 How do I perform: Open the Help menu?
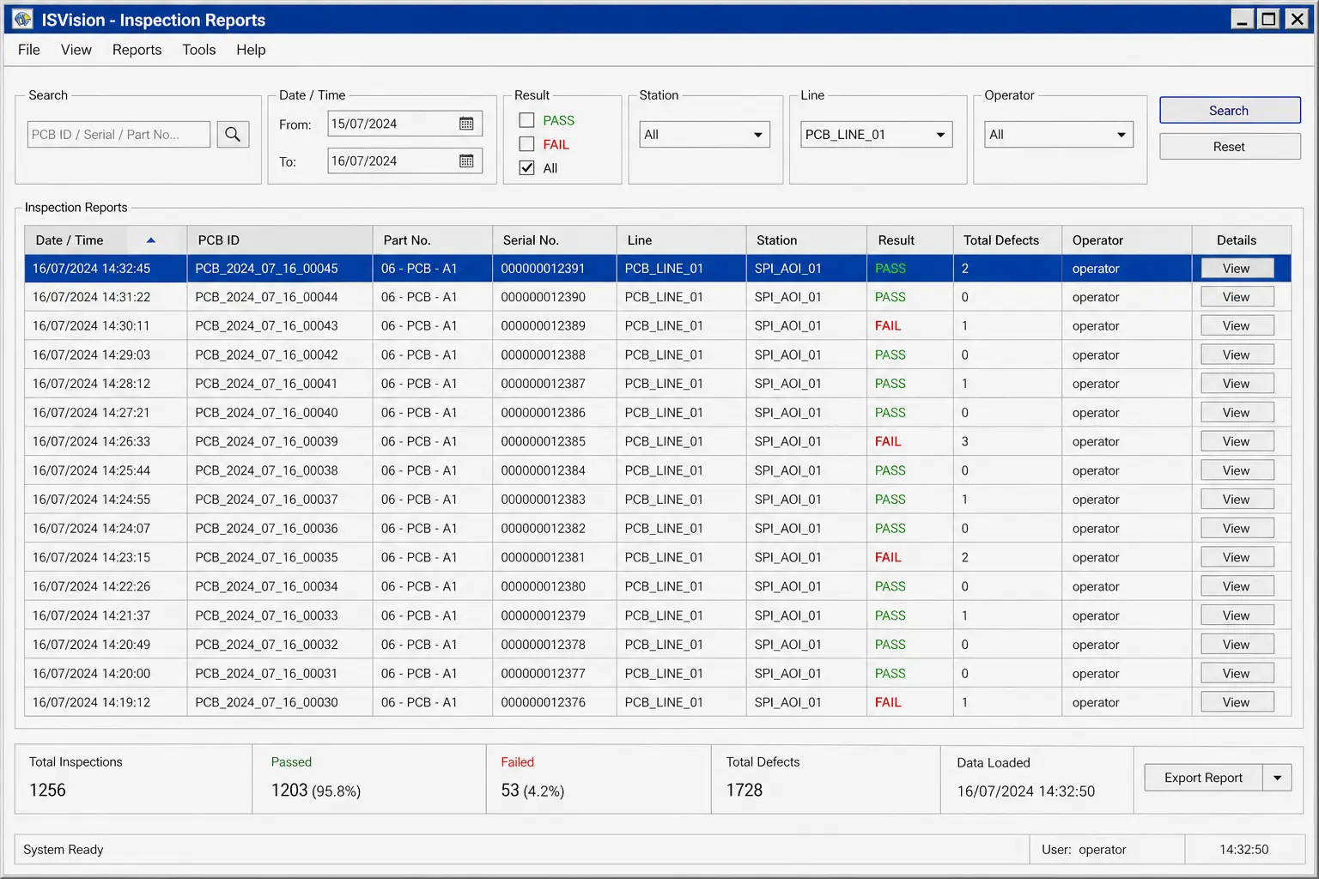click(251, 50)
